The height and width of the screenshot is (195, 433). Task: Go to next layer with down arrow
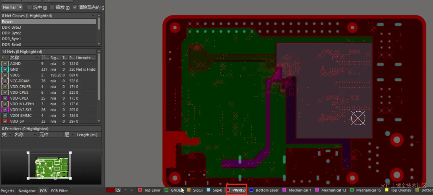[x=132, y=190]
